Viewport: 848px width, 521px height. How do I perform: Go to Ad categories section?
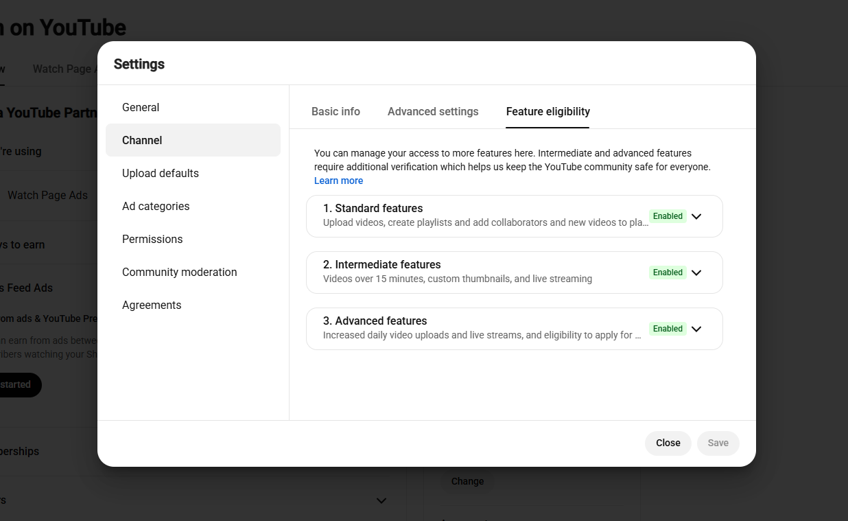193,206
